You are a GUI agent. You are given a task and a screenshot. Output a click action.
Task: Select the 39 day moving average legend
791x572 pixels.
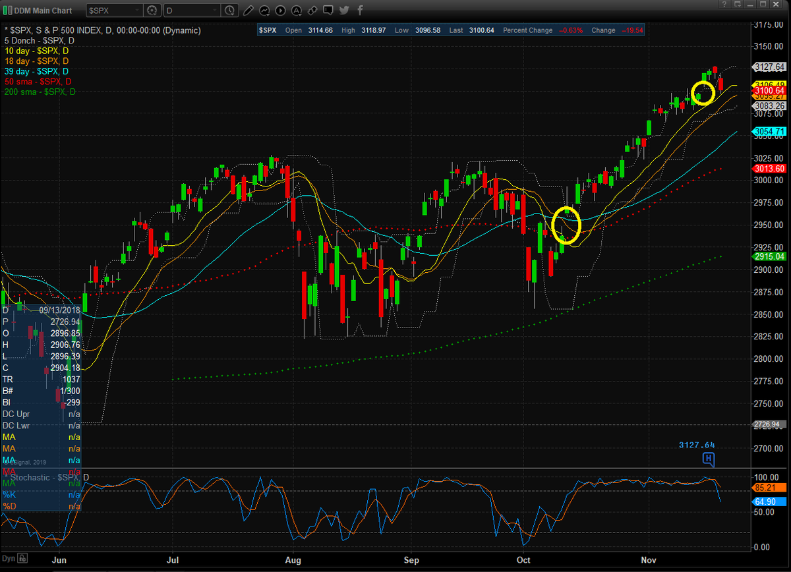pos(36,71)
